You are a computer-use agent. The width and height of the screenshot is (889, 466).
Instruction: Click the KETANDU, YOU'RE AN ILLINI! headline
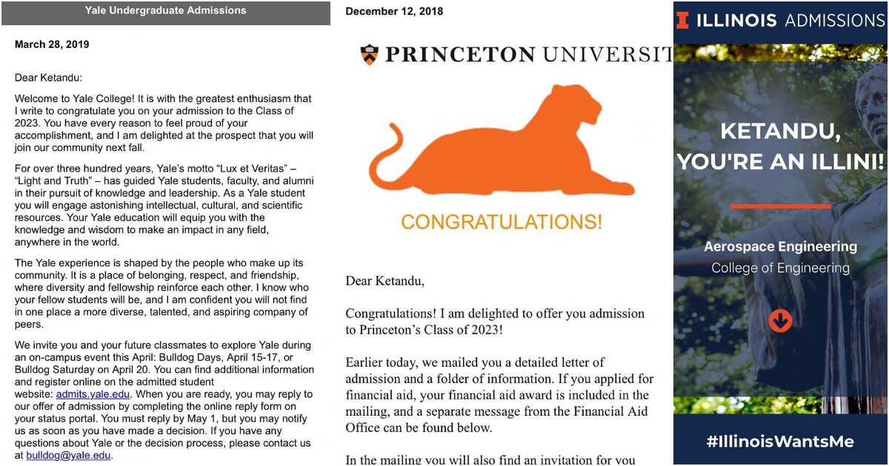pyautogui.click(x=780, y=146)
